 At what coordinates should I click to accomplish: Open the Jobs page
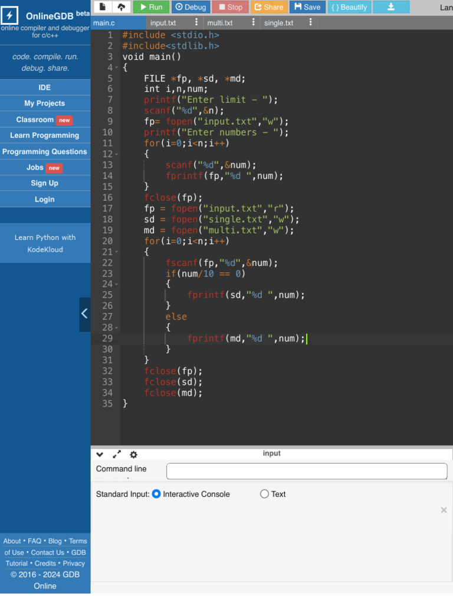pyautogui.click(x=45, y=167)
